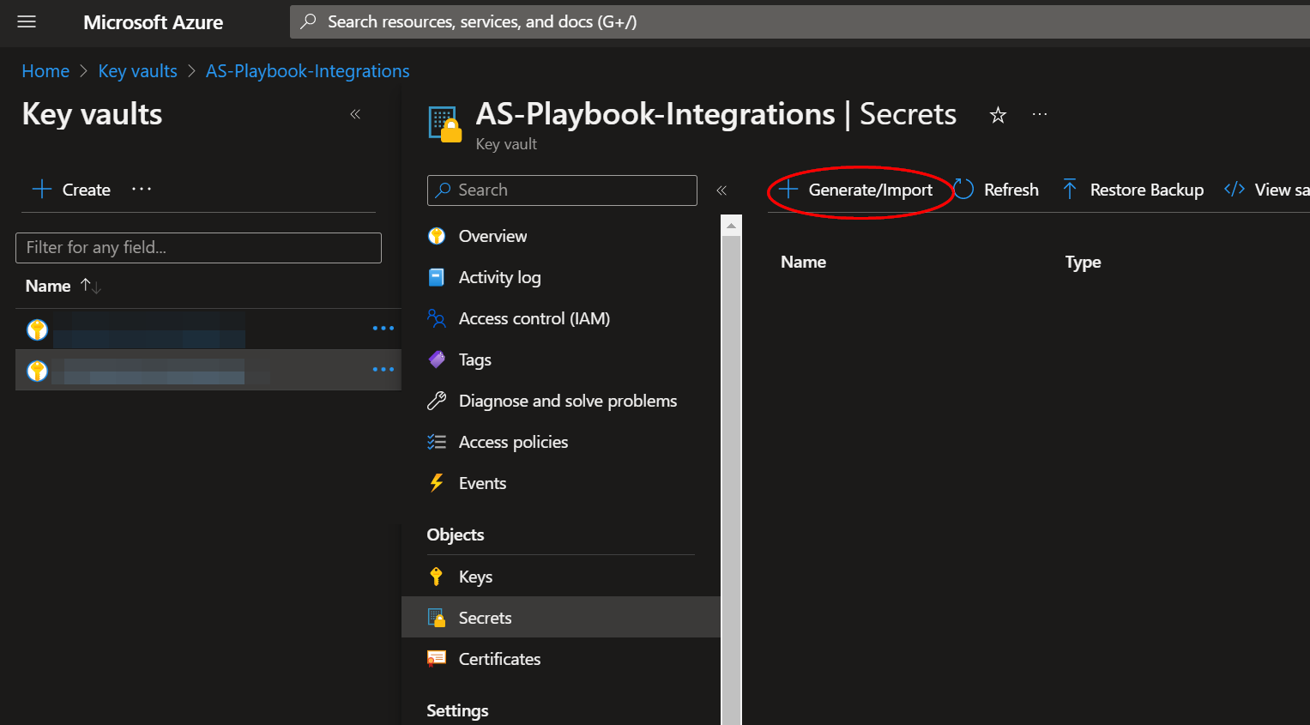
Task: Click the Keys key icon
Action: pyautogui.click(x=437, y=577)
